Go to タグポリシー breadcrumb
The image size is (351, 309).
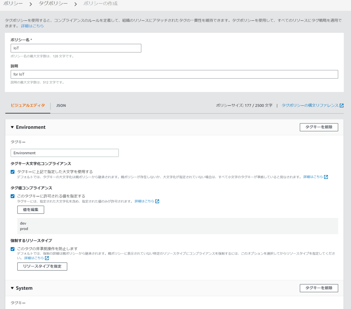click(53, 4)
